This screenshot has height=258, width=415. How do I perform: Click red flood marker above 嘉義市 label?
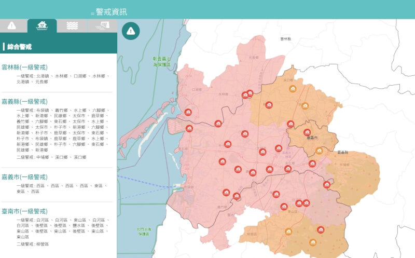tap(307, 132)
